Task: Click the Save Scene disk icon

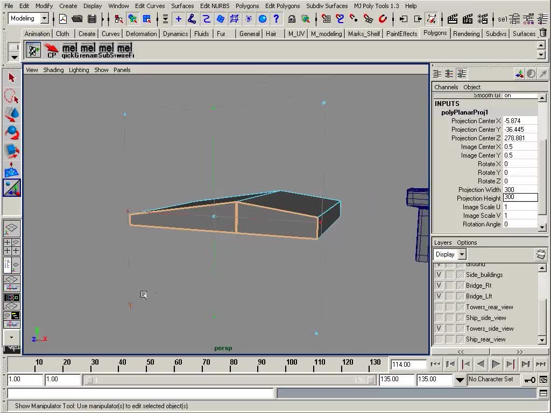Action: (91, 19)
